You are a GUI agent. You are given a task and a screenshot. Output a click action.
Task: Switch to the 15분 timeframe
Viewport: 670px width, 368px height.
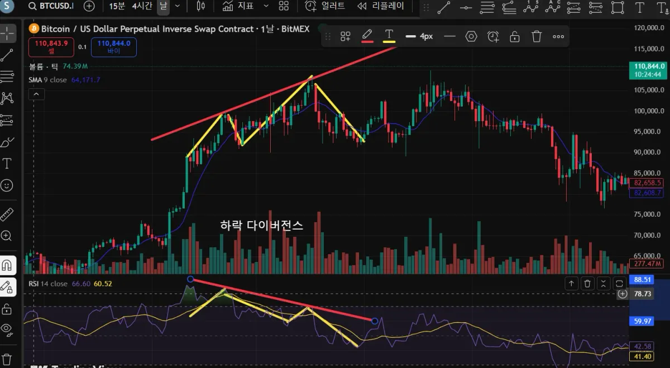click(117, 6)
